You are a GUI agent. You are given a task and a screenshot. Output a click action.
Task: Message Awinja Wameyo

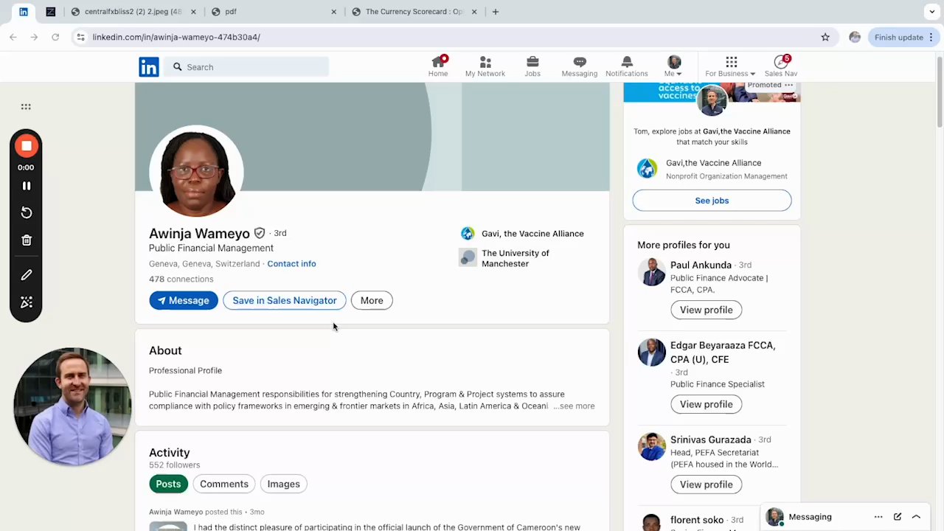[x=184, y=300]
